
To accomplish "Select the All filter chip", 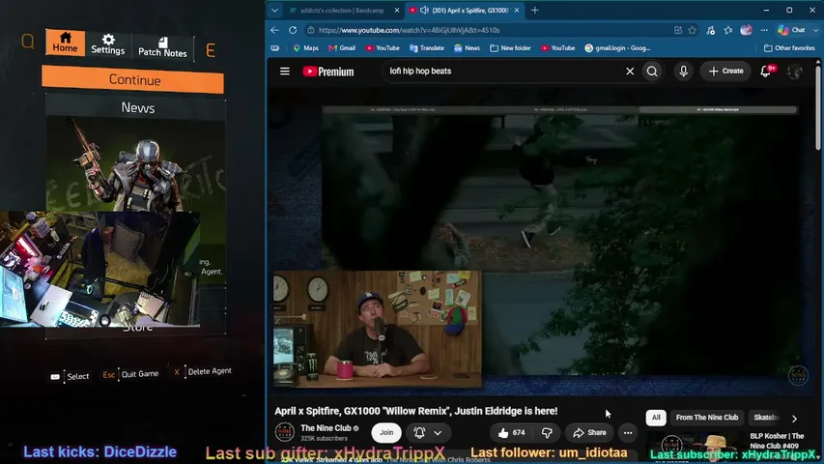I will [656, 418].
